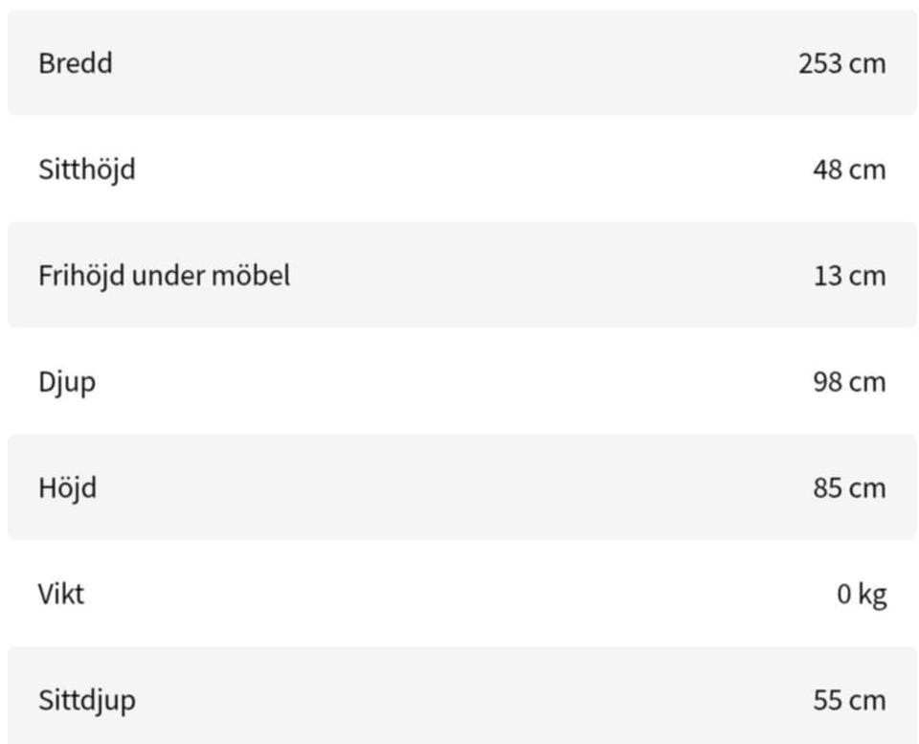This screenshot has height=744, width=919.
Task: Click empty middle of the Djup row
Action: click(x=459, y=382)
